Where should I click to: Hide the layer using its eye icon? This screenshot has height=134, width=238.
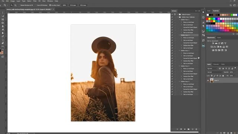click(208, 80)
